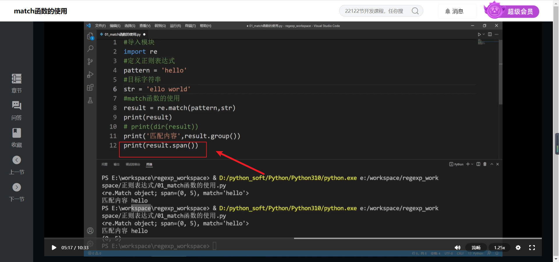This screenshot has width=559, height=262.
Task: Click the Python language mode status item
Action: click(x=478, y=253)
